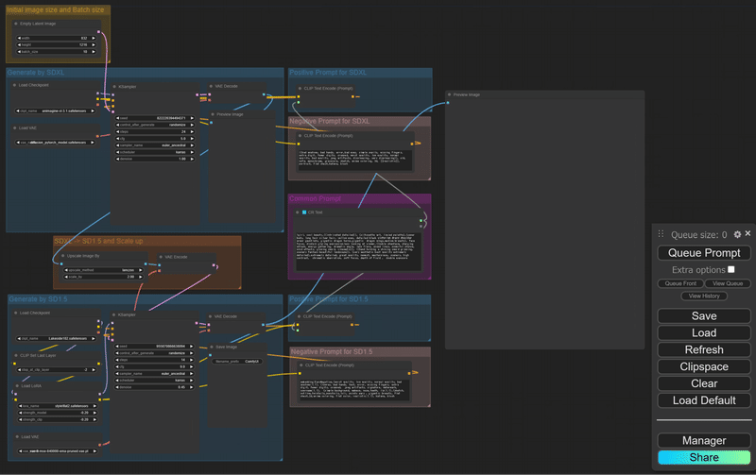Image resolution: width=756 pixels, height=475 pixels.
Task: Collapse the SD1.5 Load Checkpoint node dot
Action: pos(15,314)
